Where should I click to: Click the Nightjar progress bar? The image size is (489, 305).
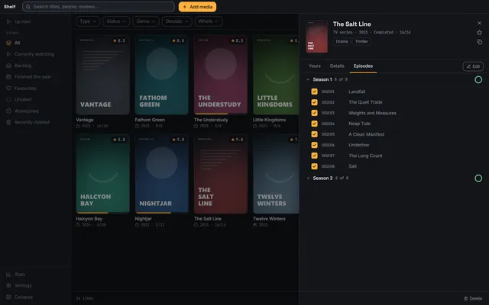click(x=161, y=213)
